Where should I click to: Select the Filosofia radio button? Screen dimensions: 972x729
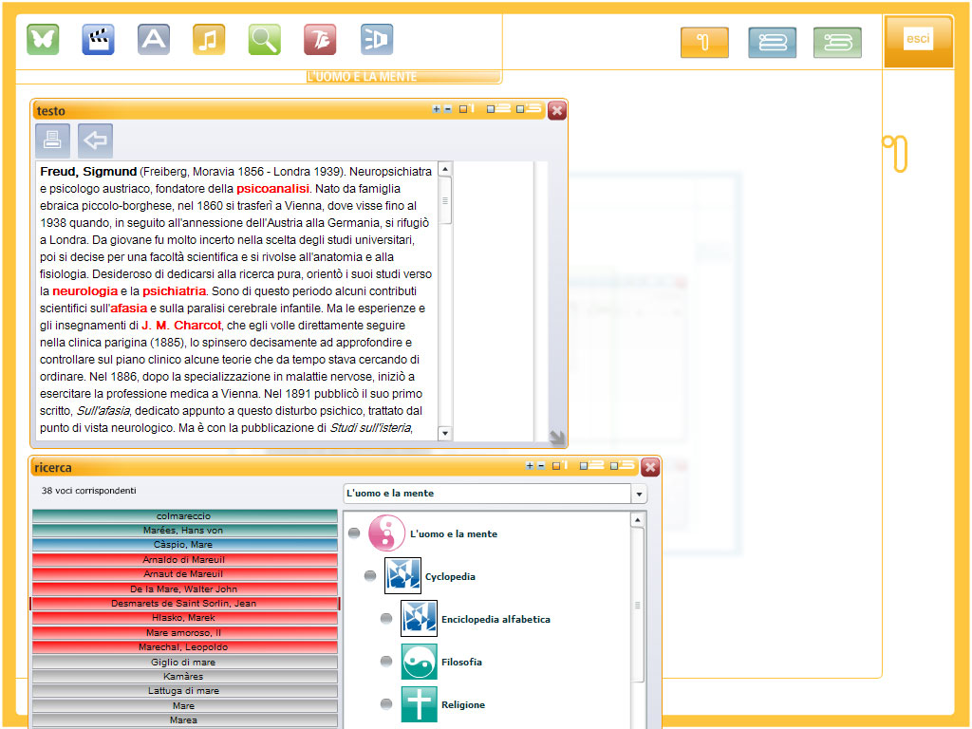pyautogui.click(x=386, y=662)
